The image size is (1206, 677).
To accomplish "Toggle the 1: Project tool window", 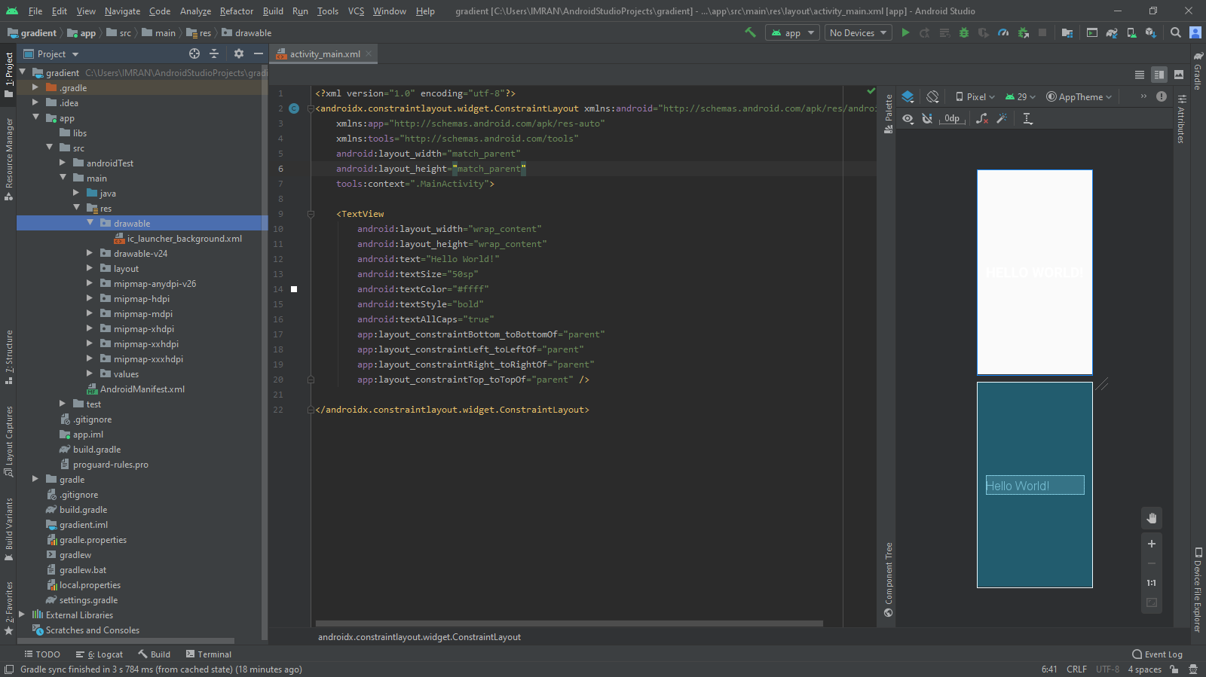I will click(8, 75).
